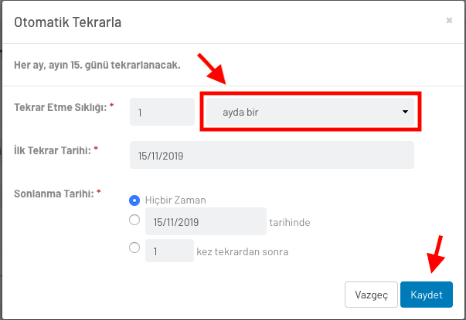Viewport: 466px width, 320px height.
Task: Click the repeat frequency number field
Action: (162, 112)
